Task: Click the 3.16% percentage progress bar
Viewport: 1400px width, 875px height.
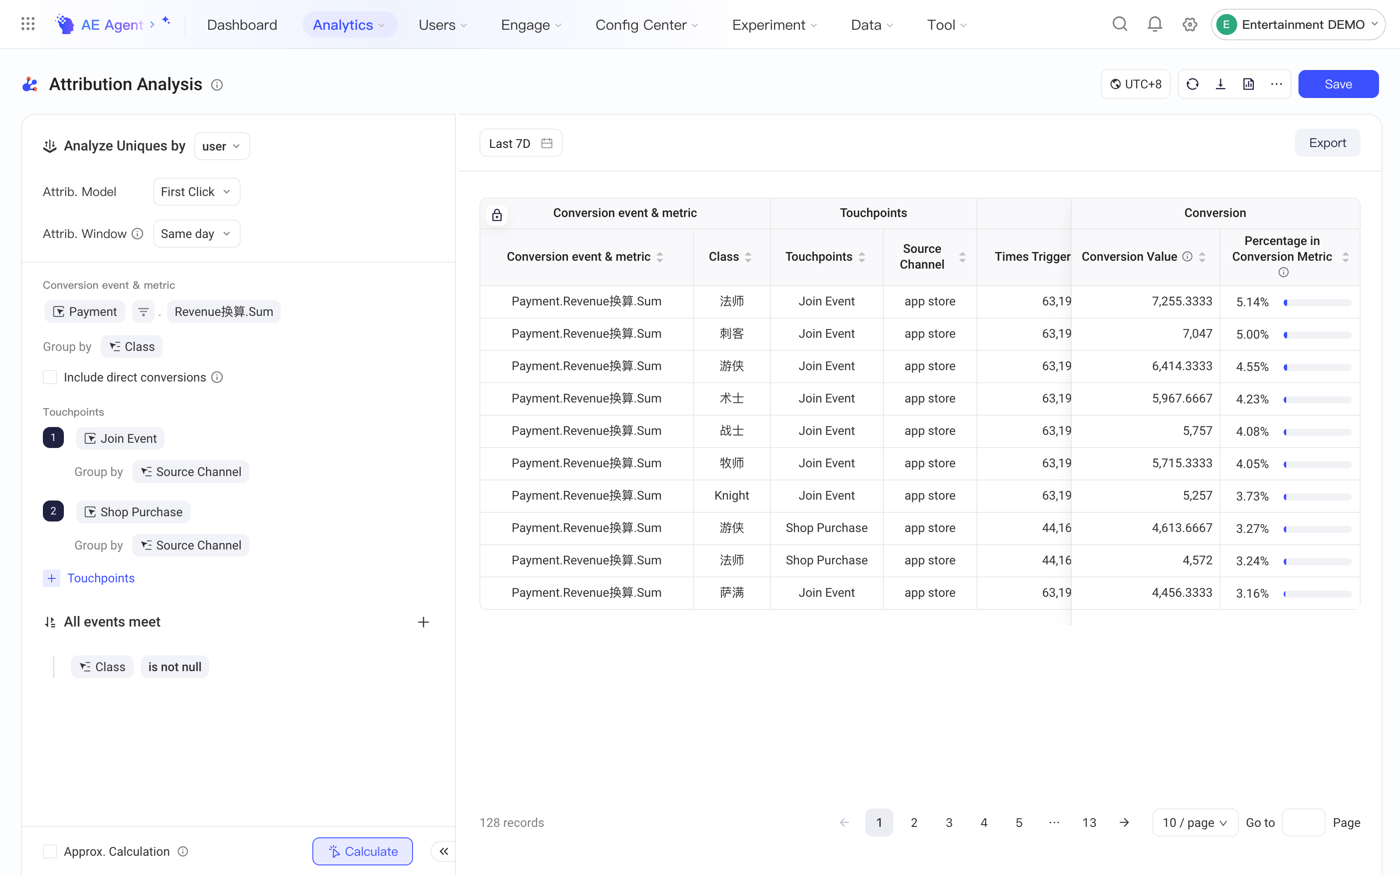Action: coord(1317,594)
